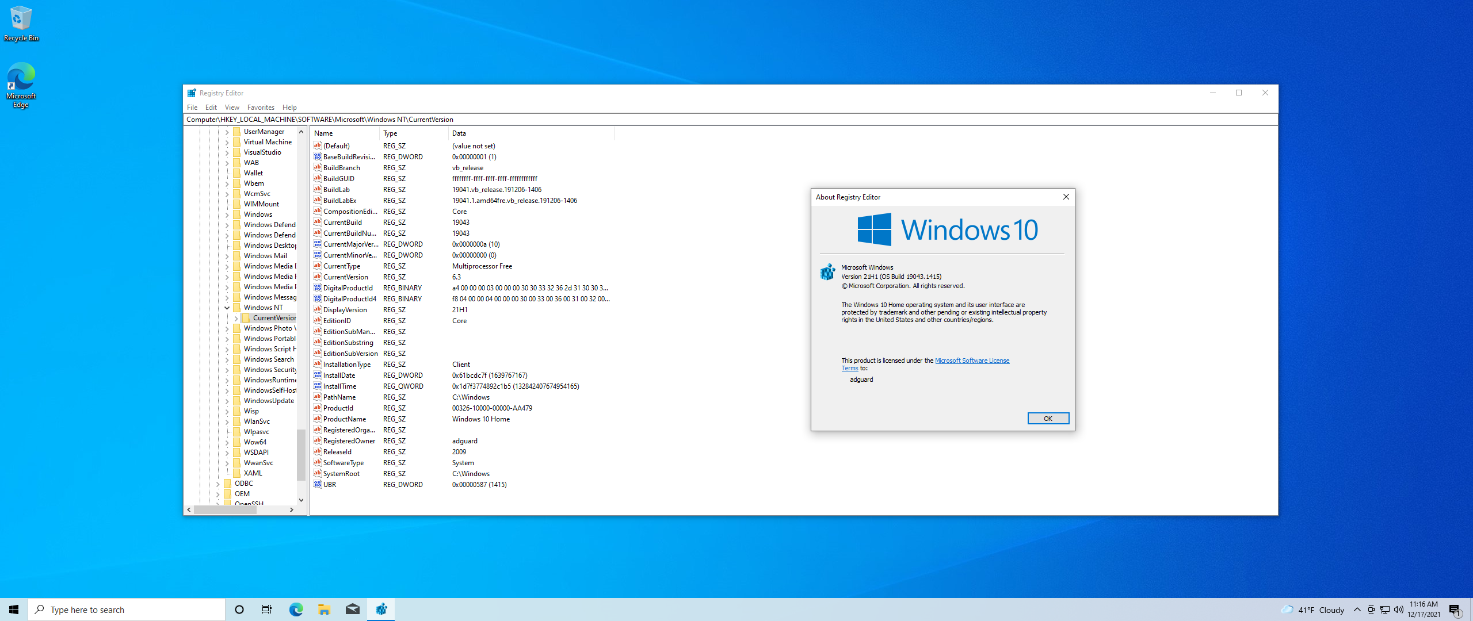Expand the CurrentVersion tree node
This screenshot has width=1473, height=621.
coord(236,318)
